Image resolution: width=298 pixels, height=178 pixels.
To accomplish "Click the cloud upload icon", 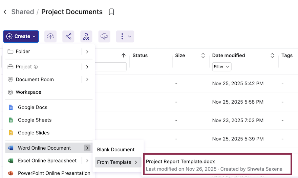I will [x=50, y=36].
